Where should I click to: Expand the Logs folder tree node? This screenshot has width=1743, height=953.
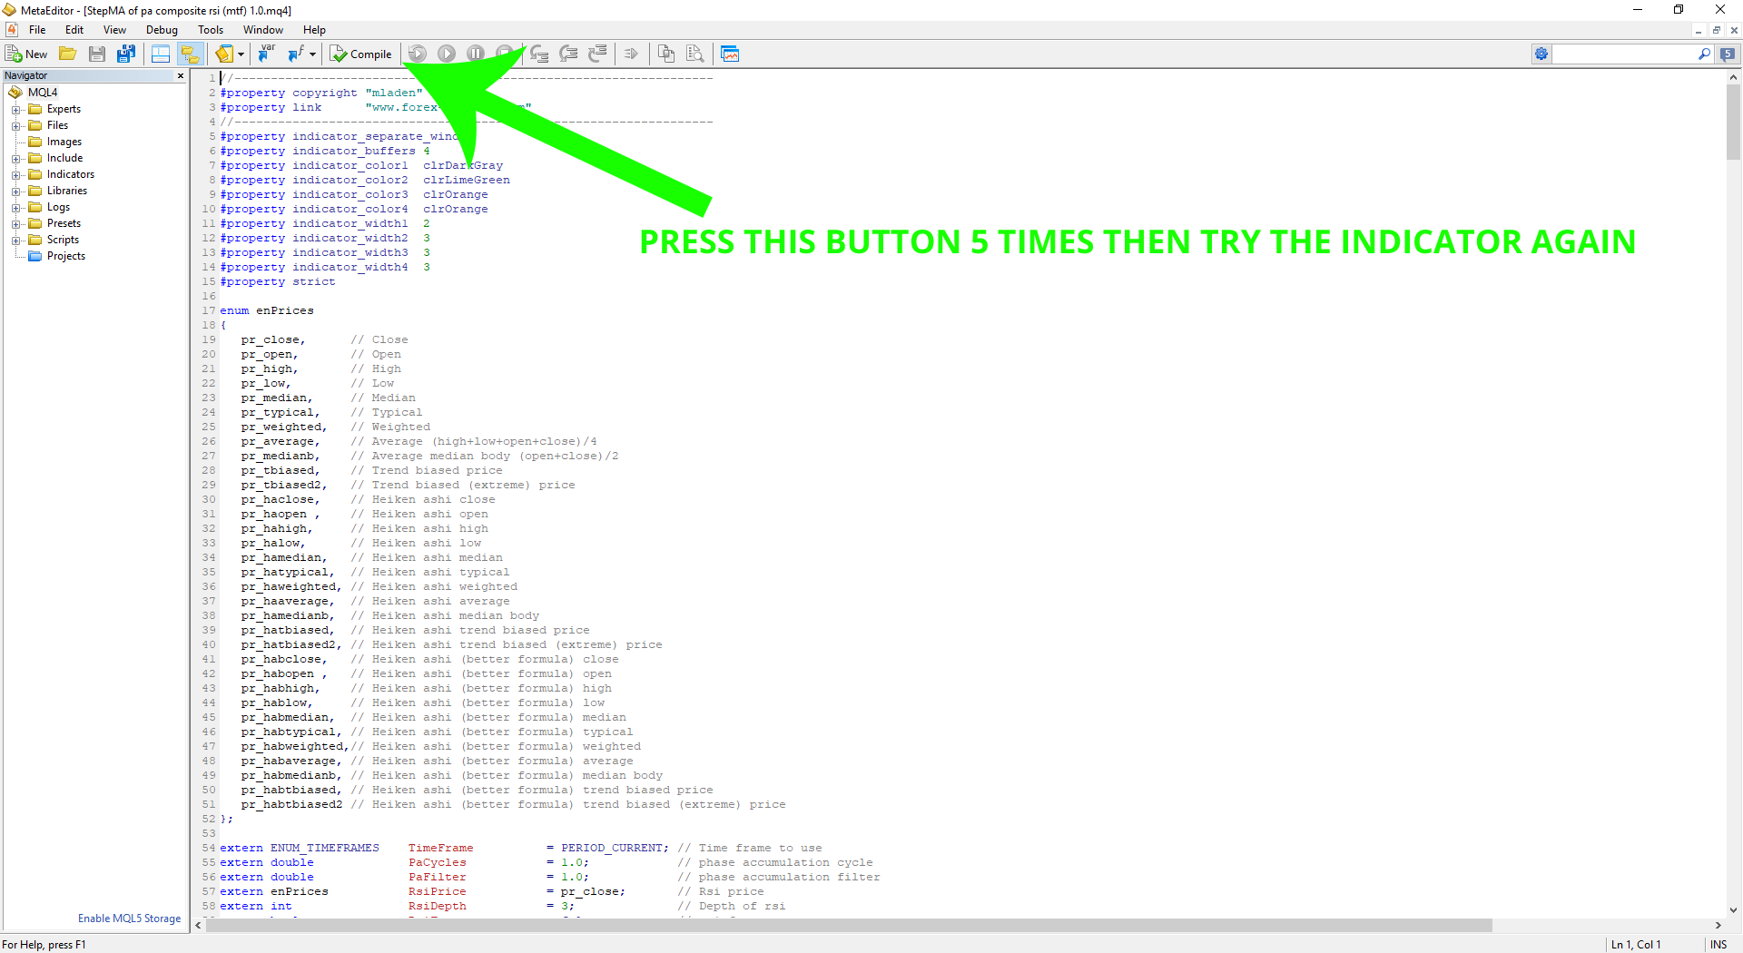tap(15, 207)
